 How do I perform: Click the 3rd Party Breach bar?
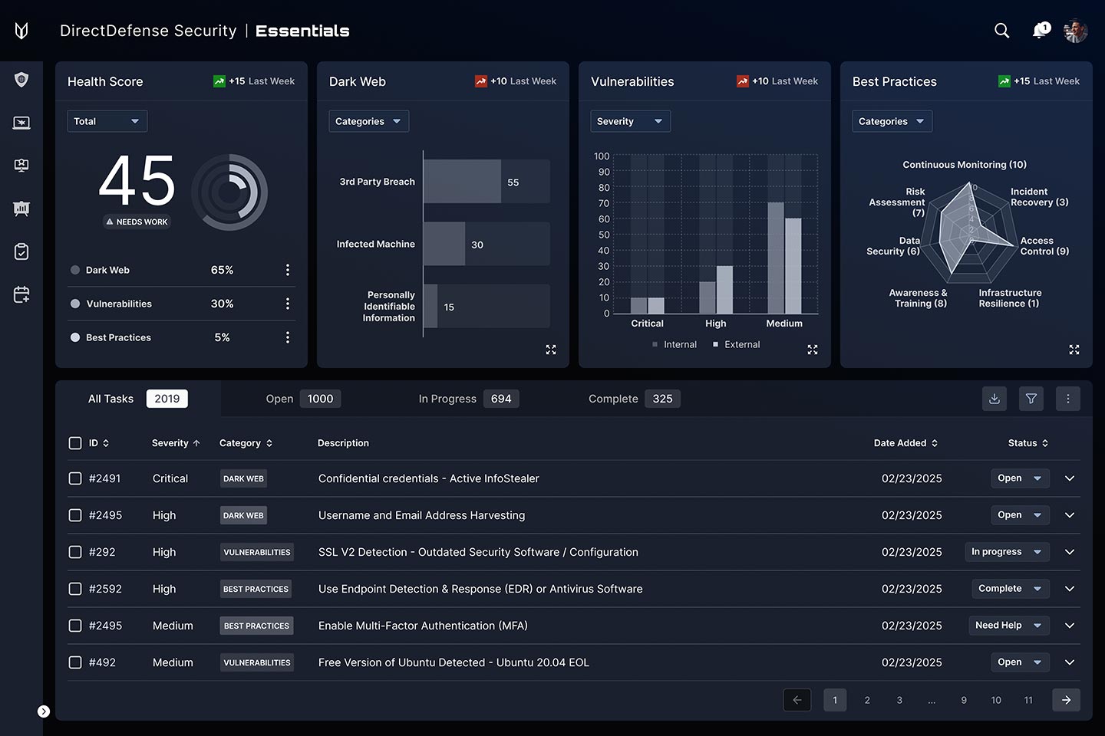(462, 182)
